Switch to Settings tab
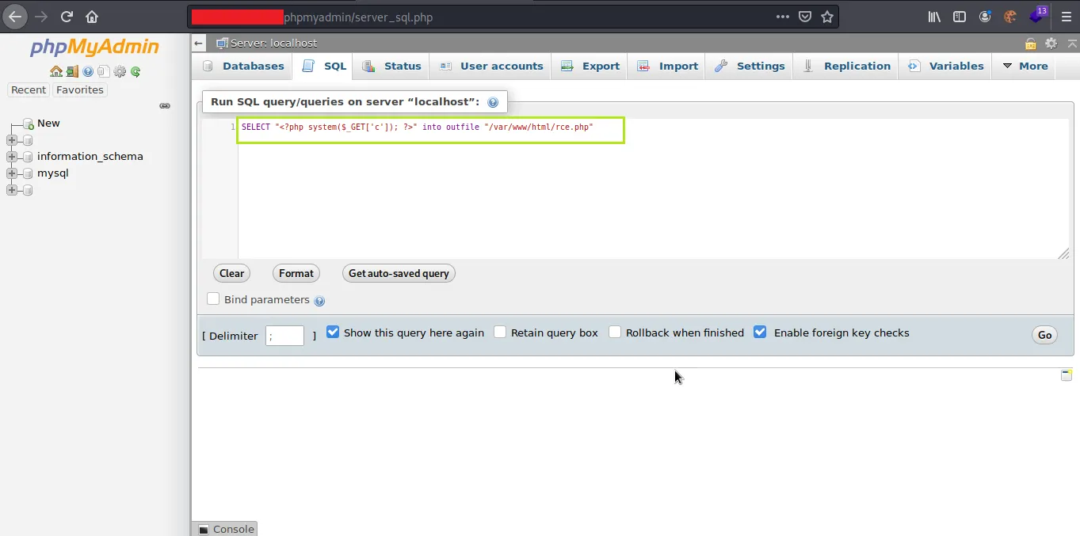 coord(750,66)
